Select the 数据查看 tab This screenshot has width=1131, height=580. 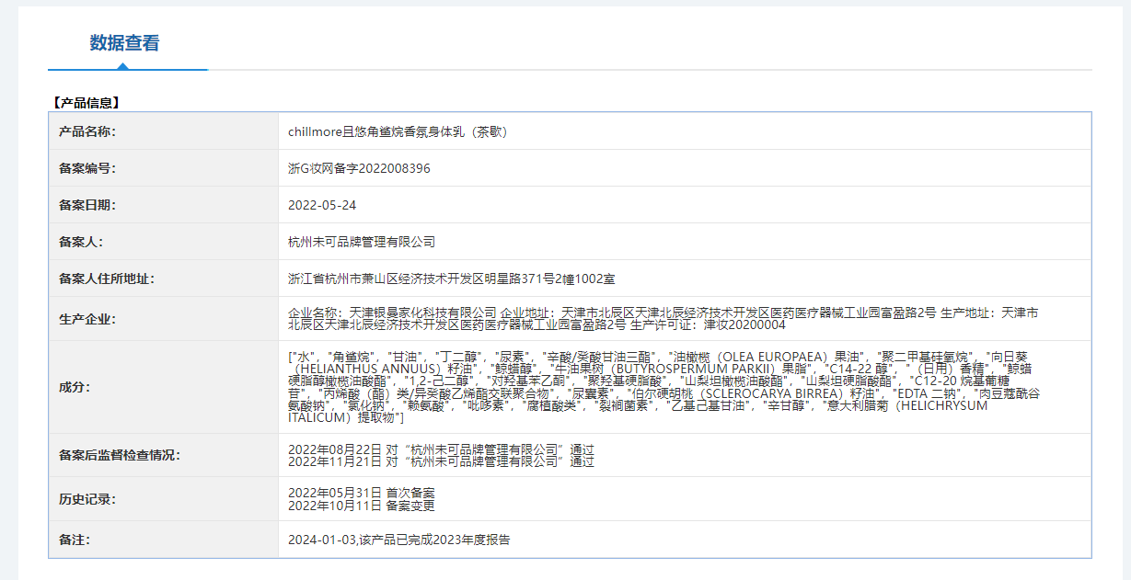coord(124,43)
